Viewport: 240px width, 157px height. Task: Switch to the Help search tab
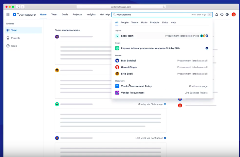(173, 22)
